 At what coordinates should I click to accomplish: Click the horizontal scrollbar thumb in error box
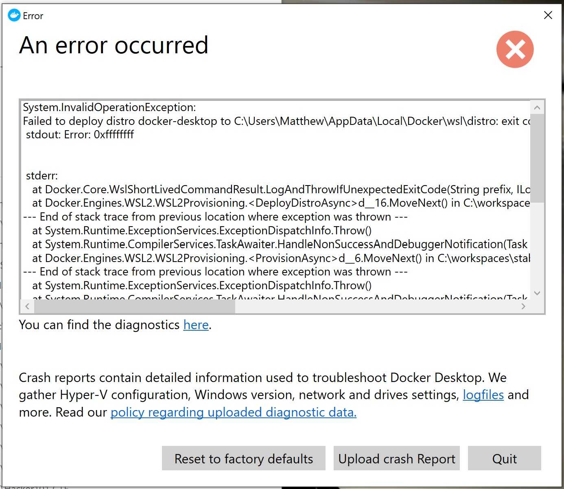(135, 306)
